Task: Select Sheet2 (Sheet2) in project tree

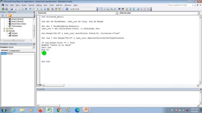Action: coord(18,19)
